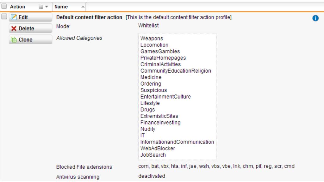Viewport: 324px width, 182px height.
Task: Click the blue info icon
Action: [x=315, y=18]
